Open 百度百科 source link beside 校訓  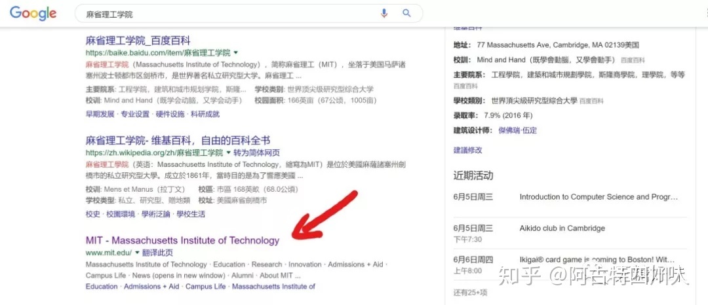pos(633,60)
